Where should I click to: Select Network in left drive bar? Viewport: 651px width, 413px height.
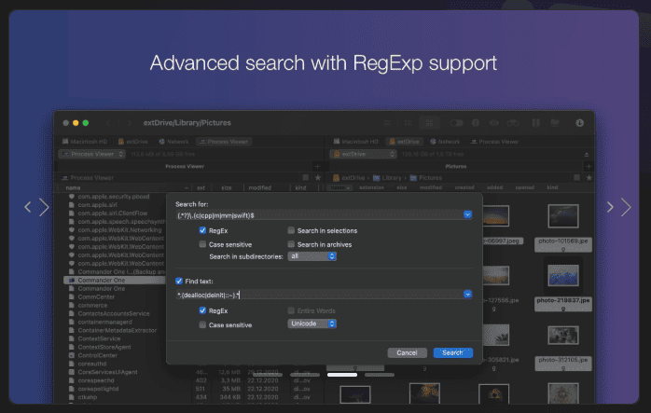[x=174, y=142]
